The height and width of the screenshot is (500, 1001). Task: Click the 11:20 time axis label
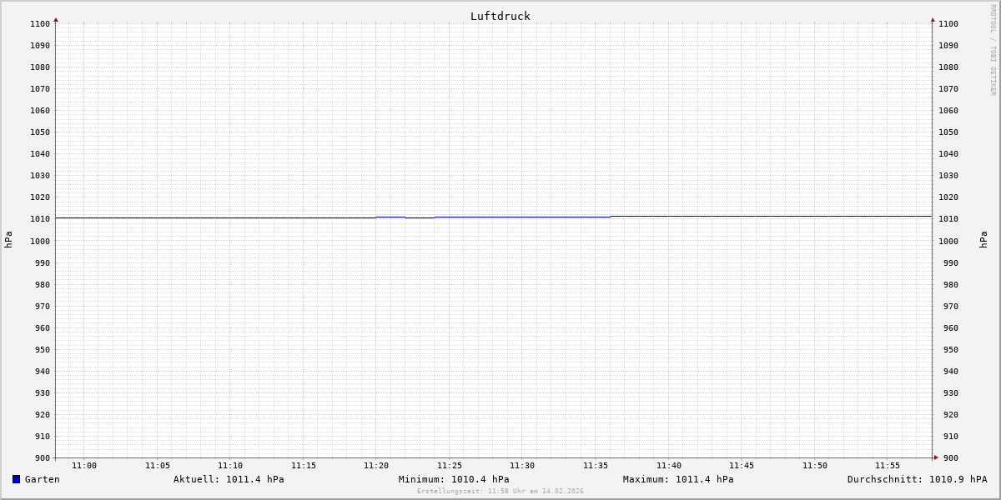pos(376,466)
